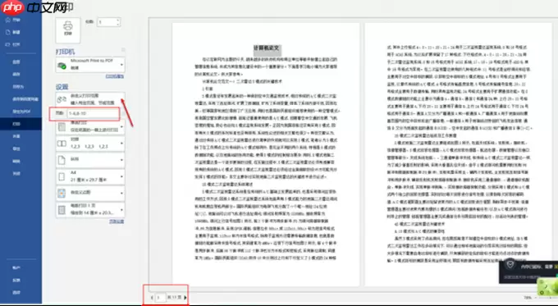
Task: Open the single-sided printing dropdown
Action: [90, 126]
